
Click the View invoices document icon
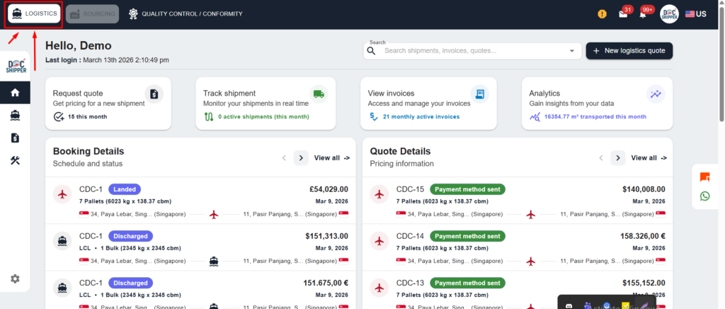[x=480, y=94]
